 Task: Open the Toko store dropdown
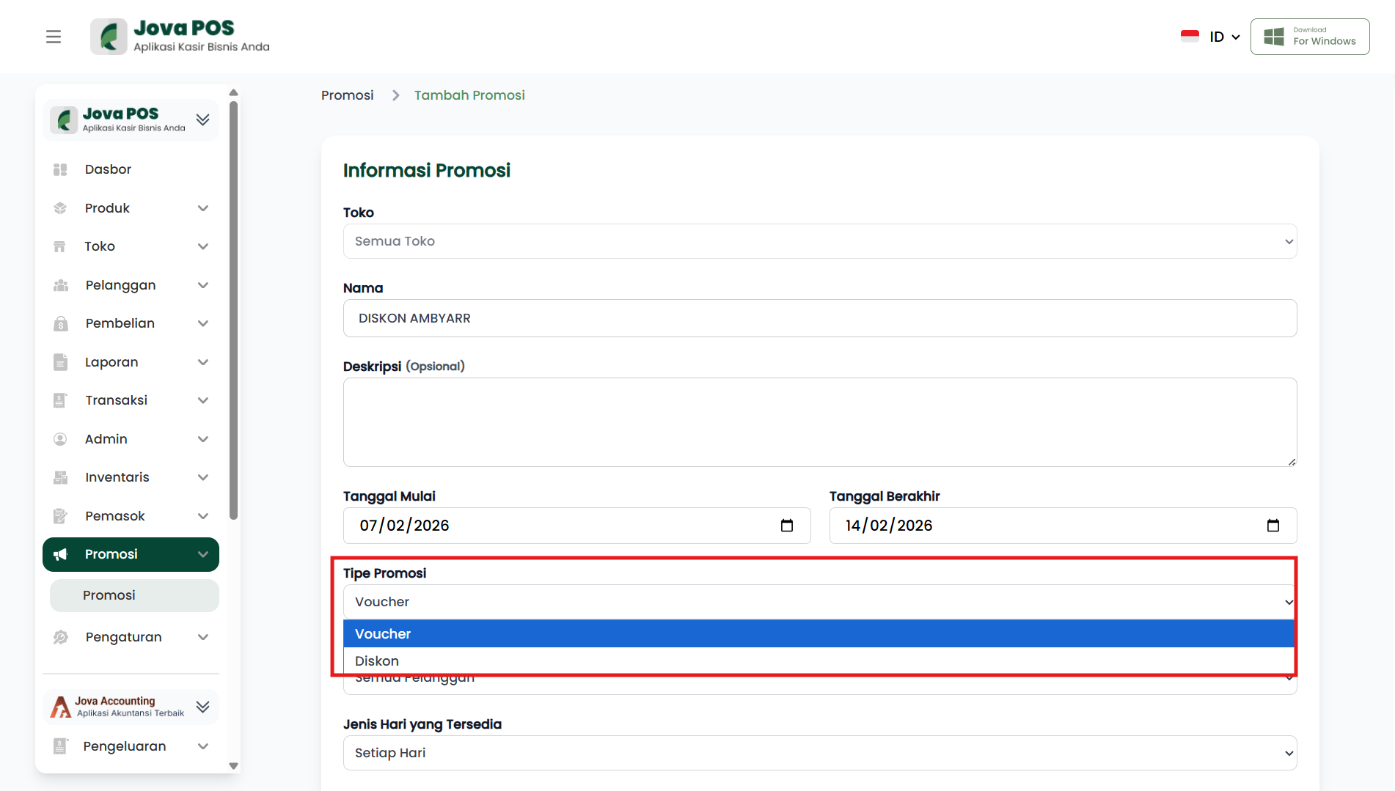coord(819,241)
